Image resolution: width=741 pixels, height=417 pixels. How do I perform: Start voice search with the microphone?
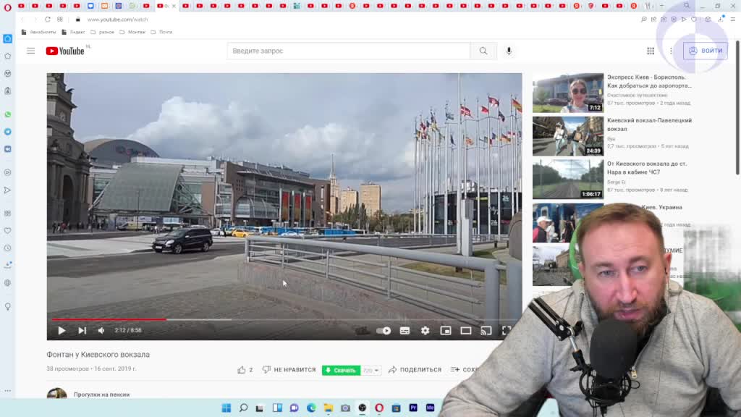pos(509,51)
